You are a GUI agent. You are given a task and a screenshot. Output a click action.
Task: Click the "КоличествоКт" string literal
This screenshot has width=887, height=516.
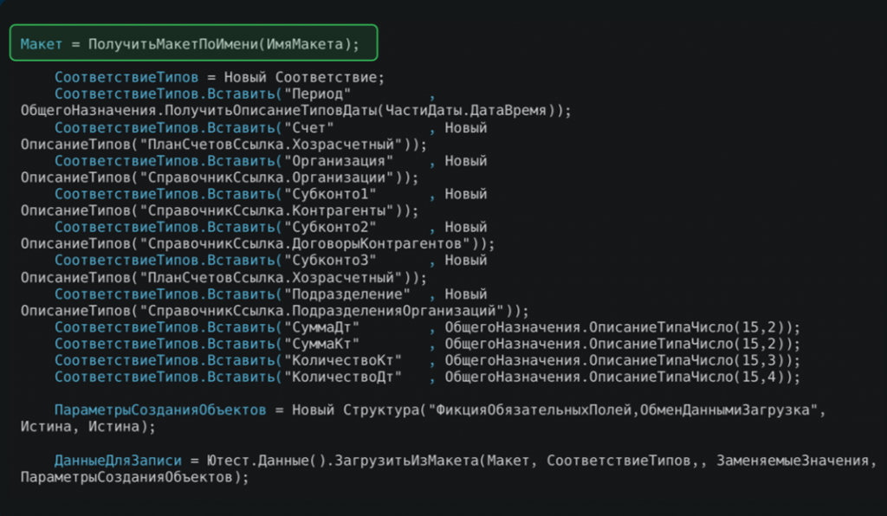[x=343, y=360]
